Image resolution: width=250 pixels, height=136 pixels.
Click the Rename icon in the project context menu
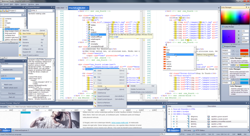pyautogui.click(x=20, y=43)
